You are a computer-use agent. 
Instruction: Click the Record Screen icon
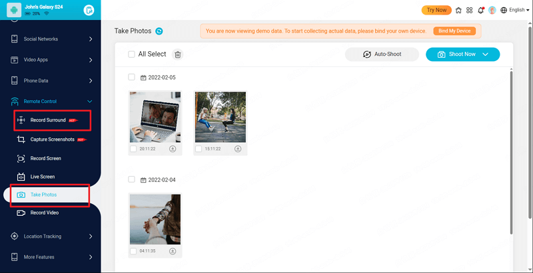click(x=21, y=159)
